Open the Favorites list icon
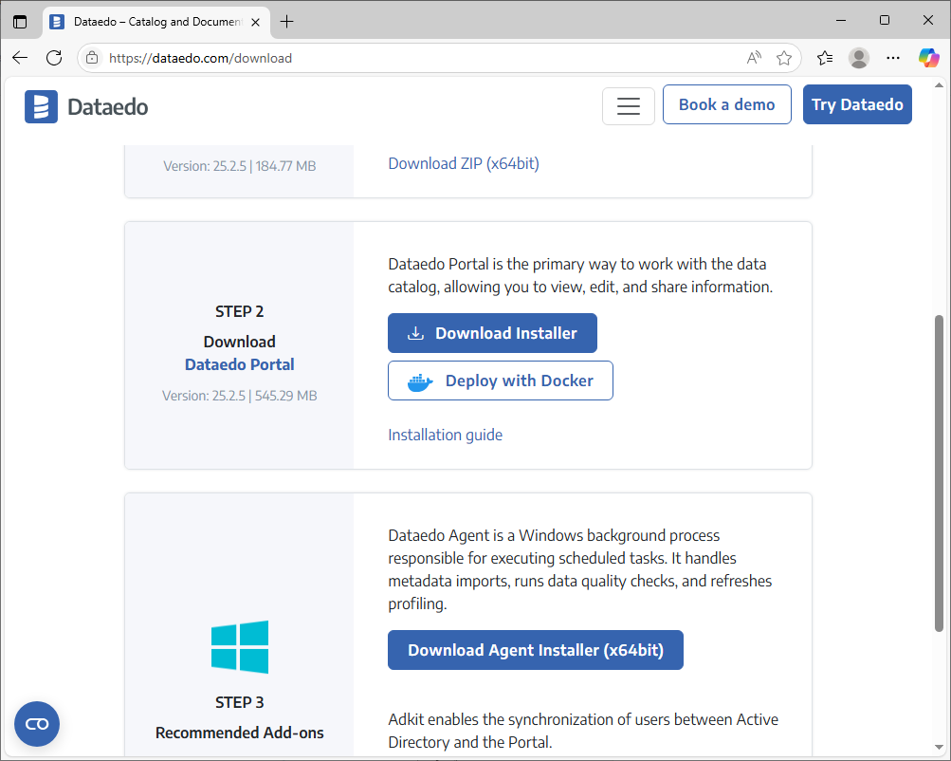The height and width of the screenshot is (761, 951). coord(825,58)
